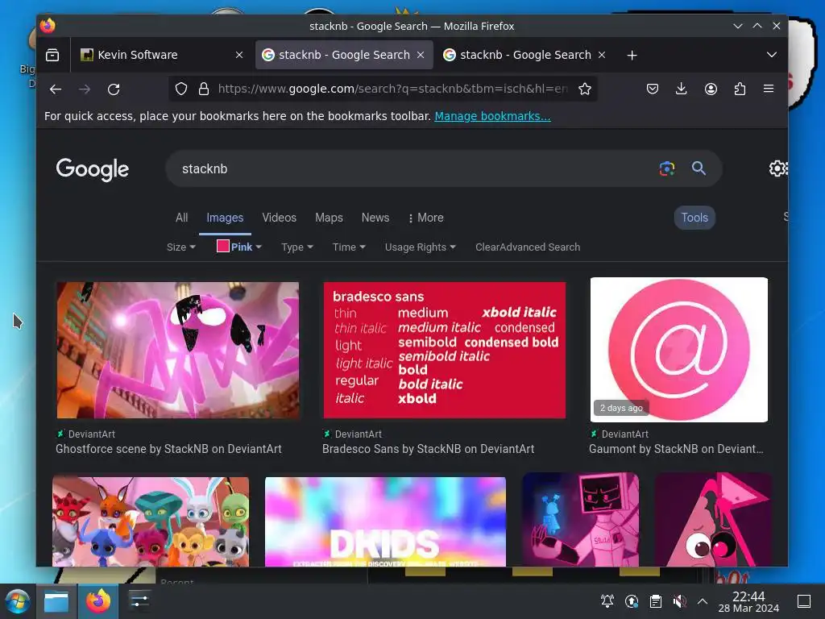The image size is (825, 619).
Task: Open the cartoon animals group thumbnail
Action: tap(151, 522)
